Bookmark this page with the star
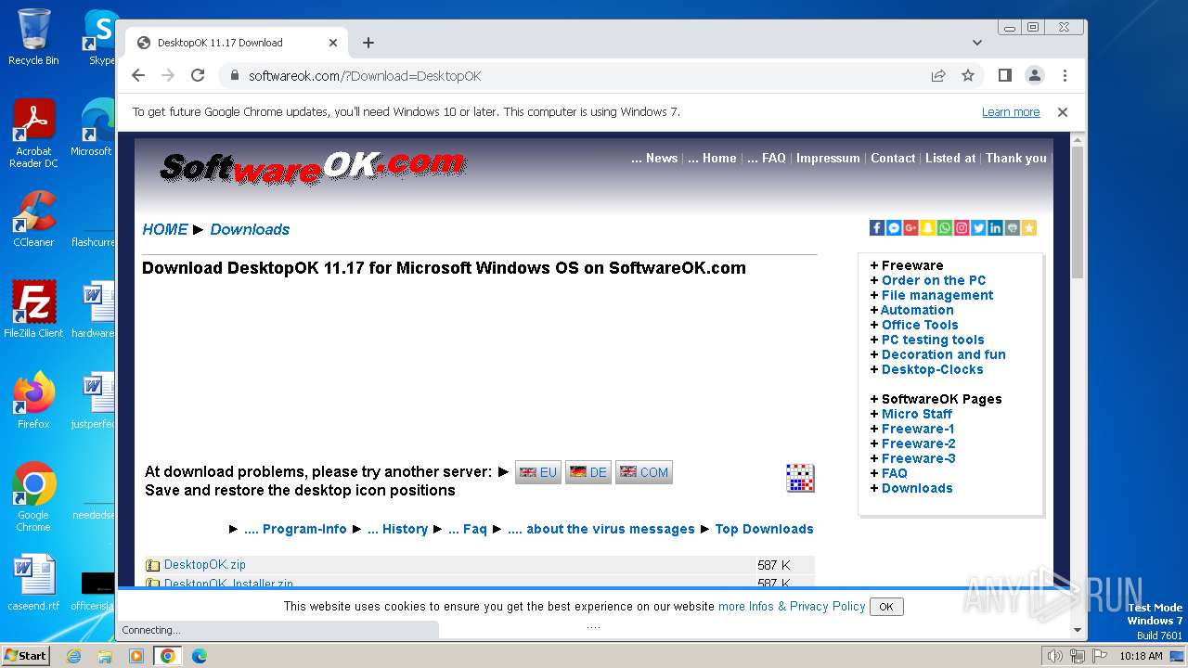1188x668 pixels. 968,76
